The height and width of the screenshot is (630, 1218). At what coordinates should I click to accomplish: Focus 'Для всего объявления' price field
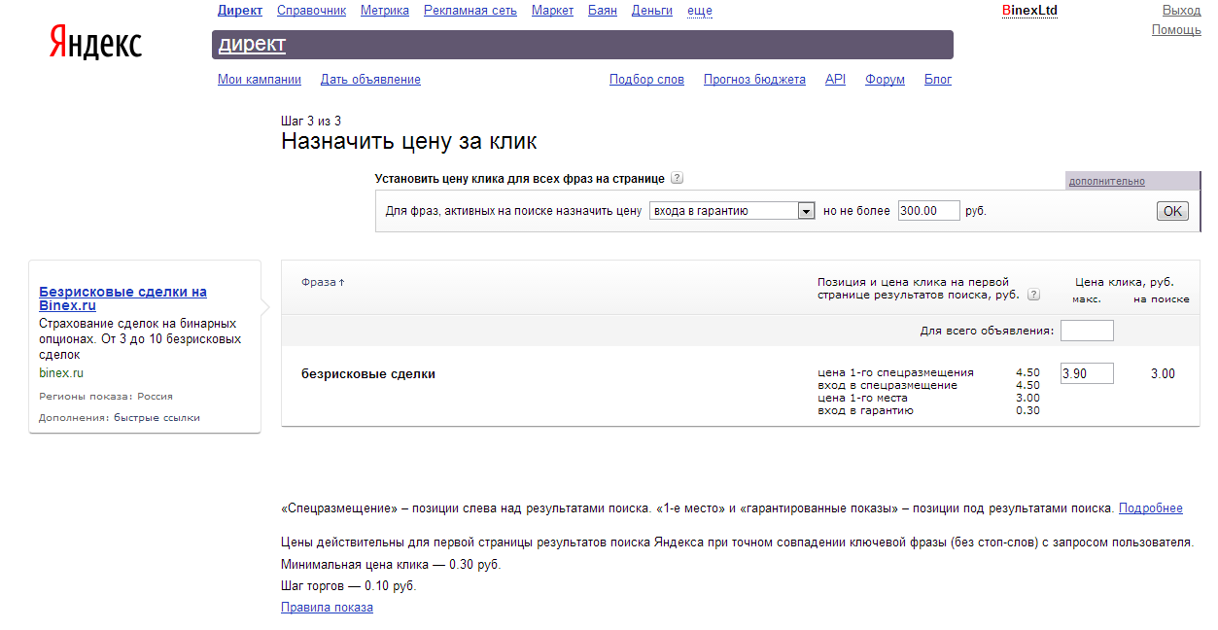[1087, 331]
